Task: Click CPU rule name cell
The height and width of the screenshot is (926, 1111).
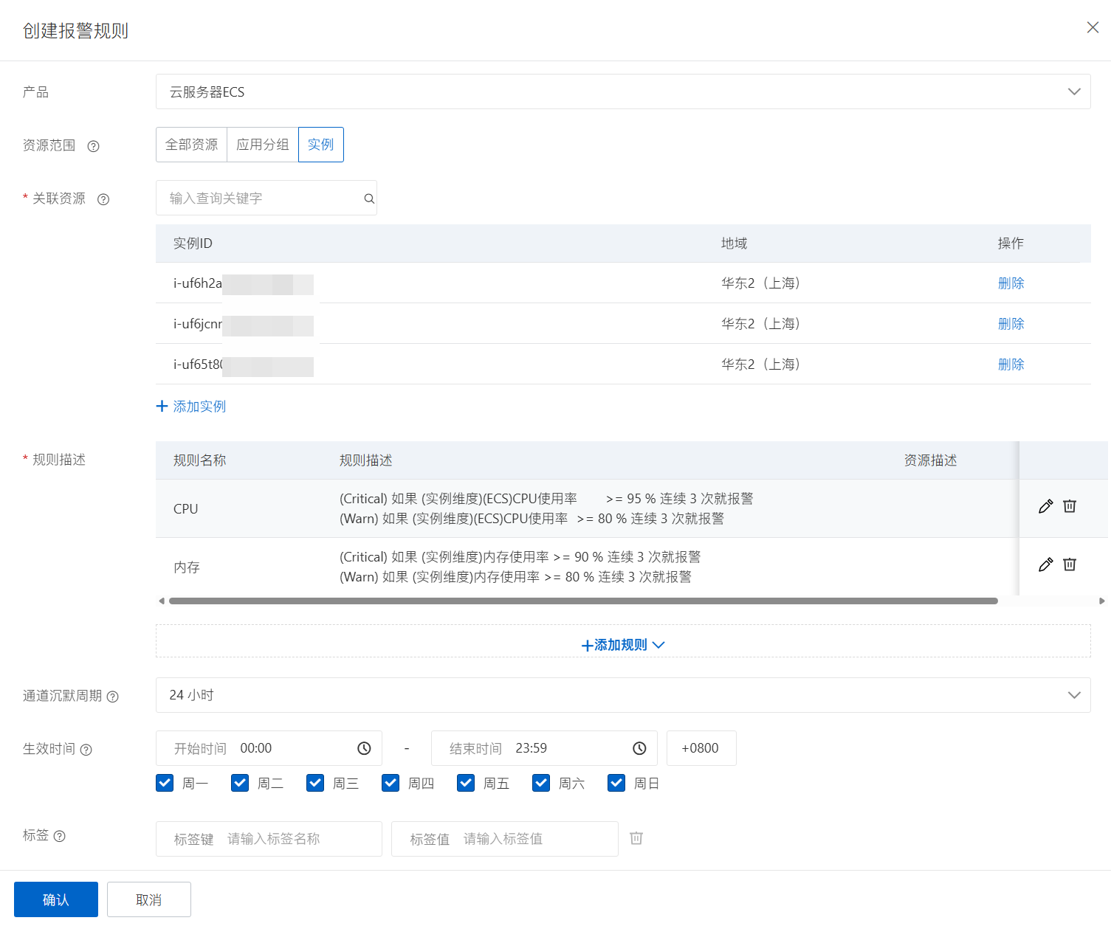Action: point(186,509)
